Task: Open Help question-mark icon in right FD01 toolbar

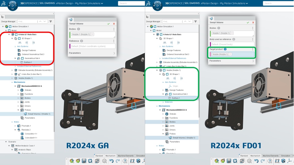Action: 269,161
